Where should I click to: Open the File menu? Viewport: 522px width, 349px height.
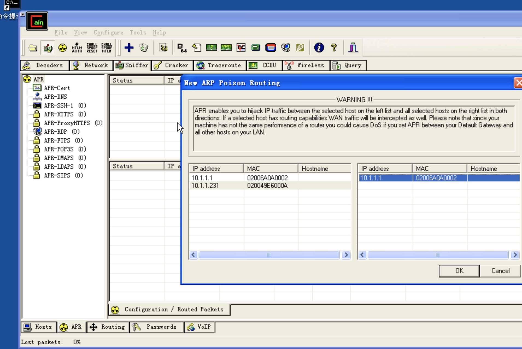pyautogui.click(x=61, y=32)
